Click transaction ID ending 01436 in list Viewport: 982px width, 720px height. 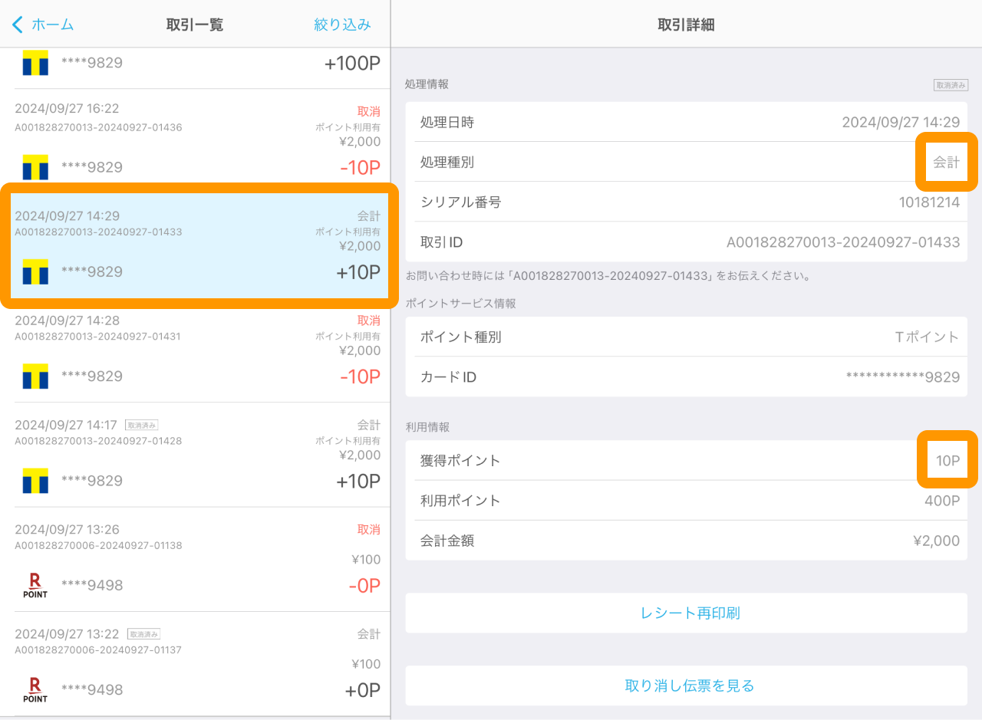98,127
